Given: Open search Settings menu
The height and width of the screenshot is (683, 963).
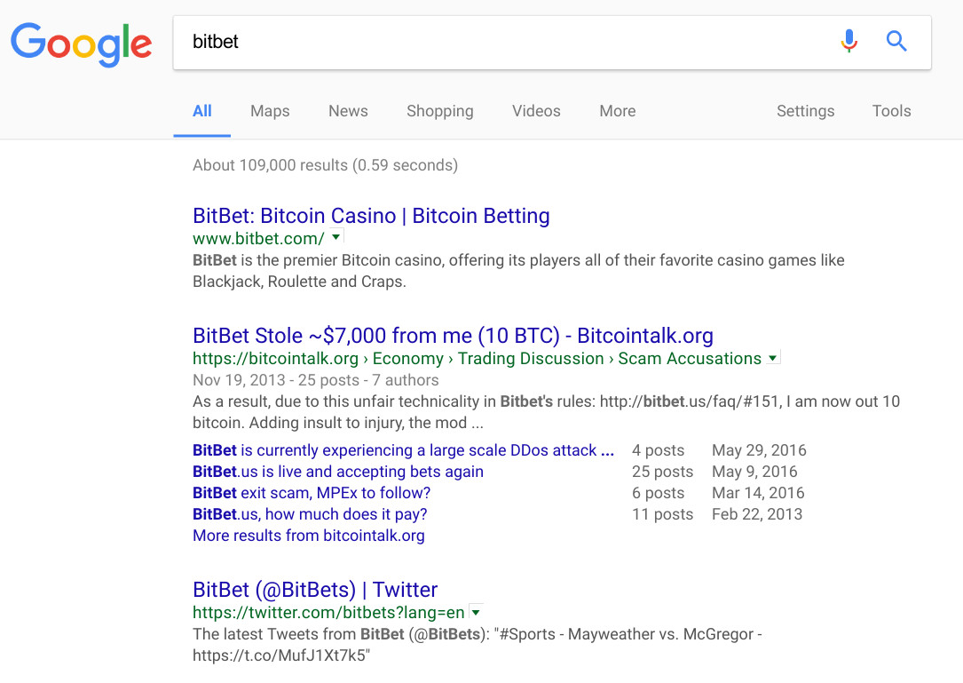Looking at the screenshot, I should point(805,111).
